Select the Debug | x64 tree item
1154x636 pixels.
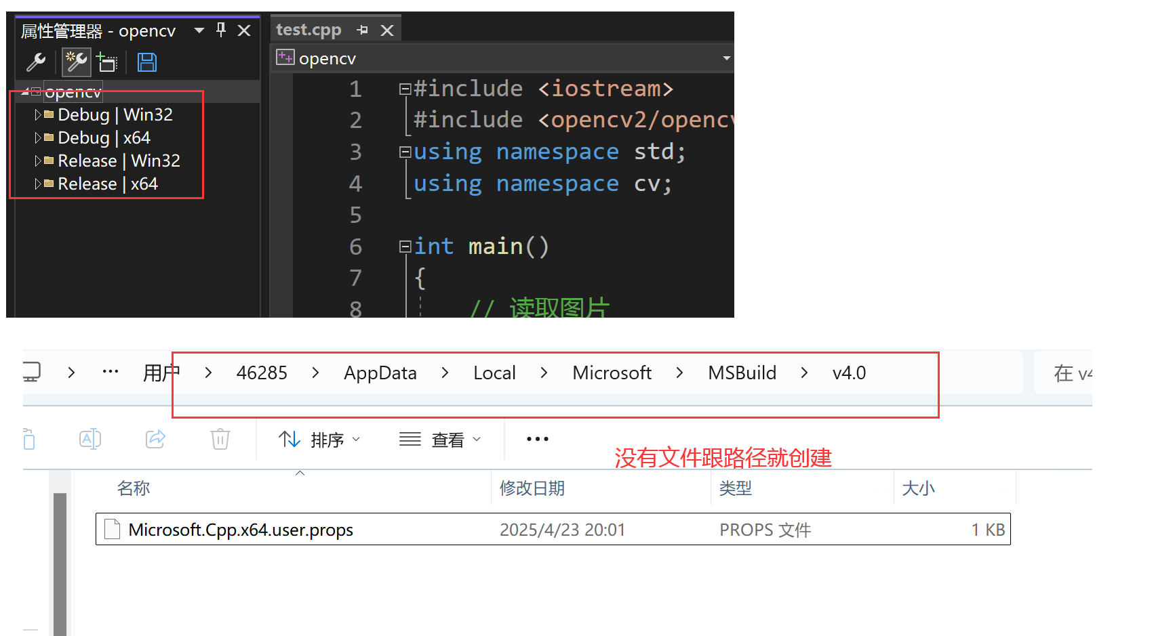104,138
